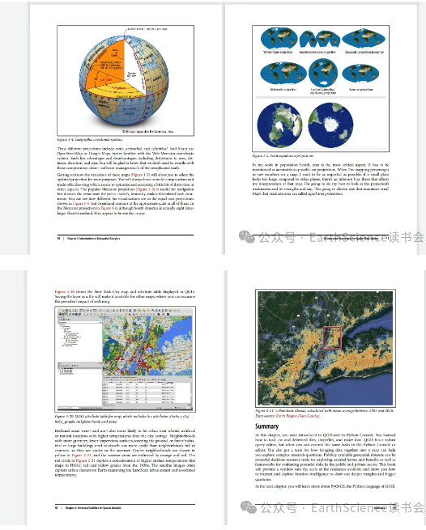Click the Figure 2-20 QGIS attribute table caption
Screen dimensions: 426x530
(121, 419)
